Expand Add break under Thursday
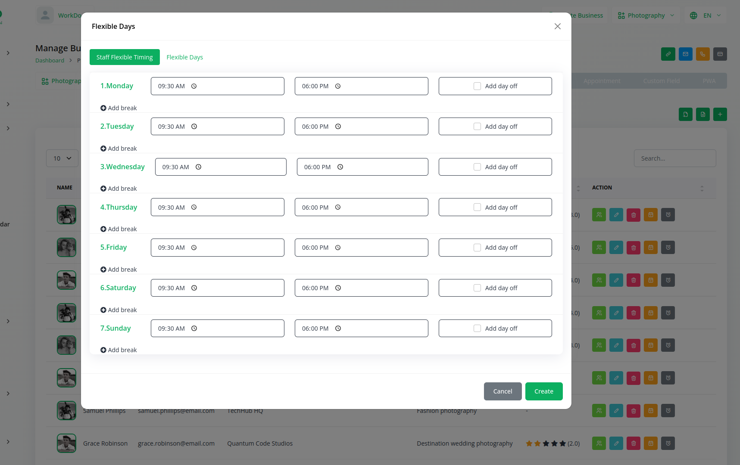The image size is (740, 465). (119, 229)
